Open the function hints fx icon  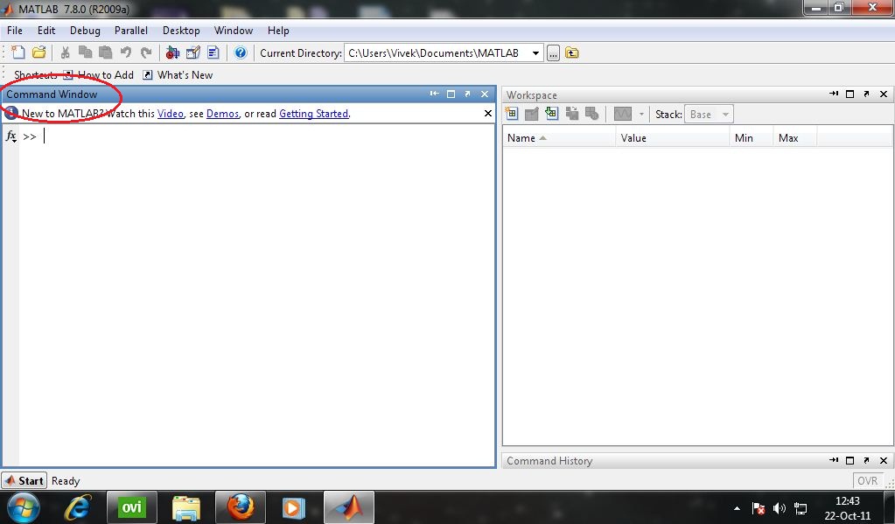coord(10,136)
